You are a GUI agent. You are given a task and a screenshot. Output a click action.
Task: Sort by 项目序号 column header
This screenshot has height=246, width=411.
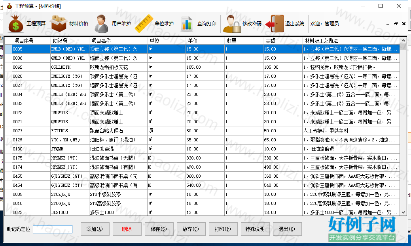point(31,41)
